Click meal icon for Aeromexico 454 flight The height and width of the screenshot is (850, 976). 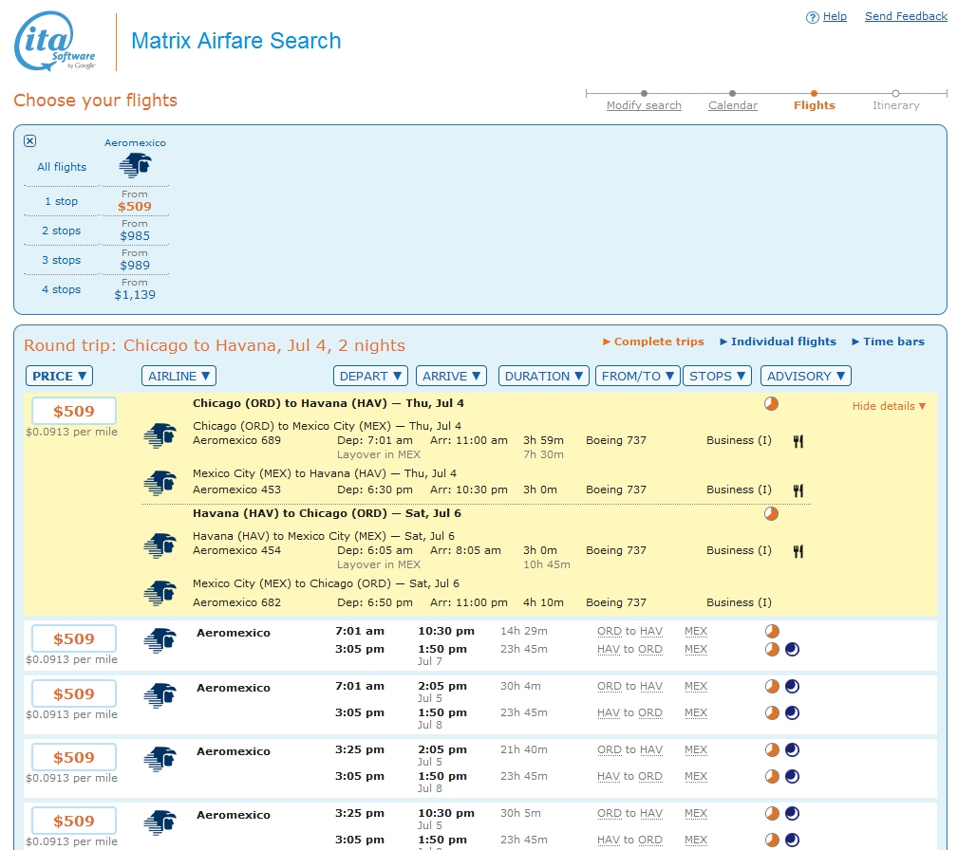click(x=798, y=551)
